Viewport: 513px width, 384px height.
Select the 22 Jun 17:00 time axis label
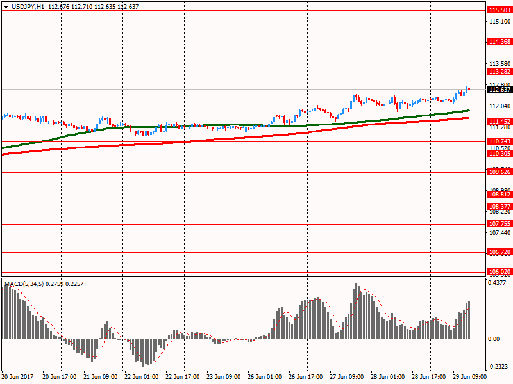(x=182, y=377)
